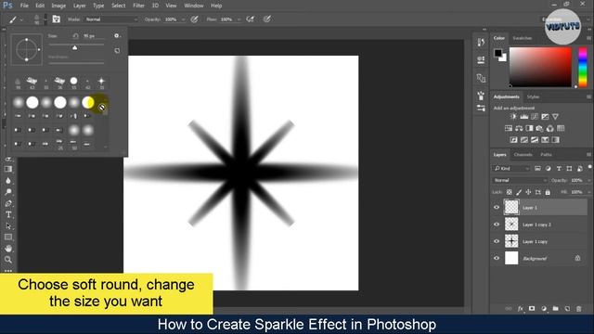
Task: Add a Vibrance triangle adjustment icon
Action: 555,117
